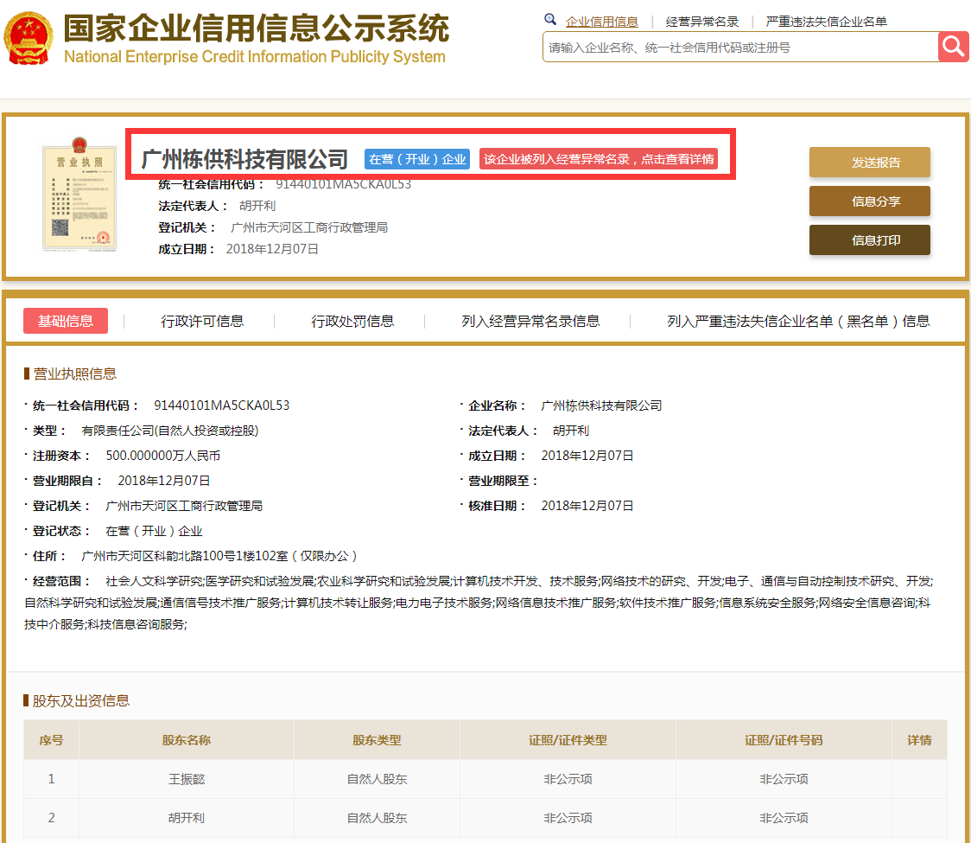Click the small magnifier icon beside 企业信用信息
Viewport: 971px width, 843px height.
click(x=550, y=20)
